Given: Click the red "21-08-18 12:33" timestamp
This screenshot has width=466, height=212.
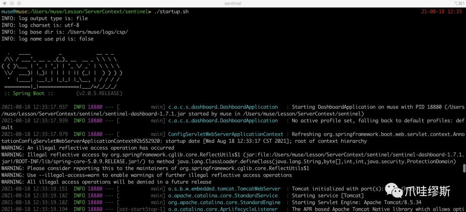Looking at the screenshot, I should point(441,12).
